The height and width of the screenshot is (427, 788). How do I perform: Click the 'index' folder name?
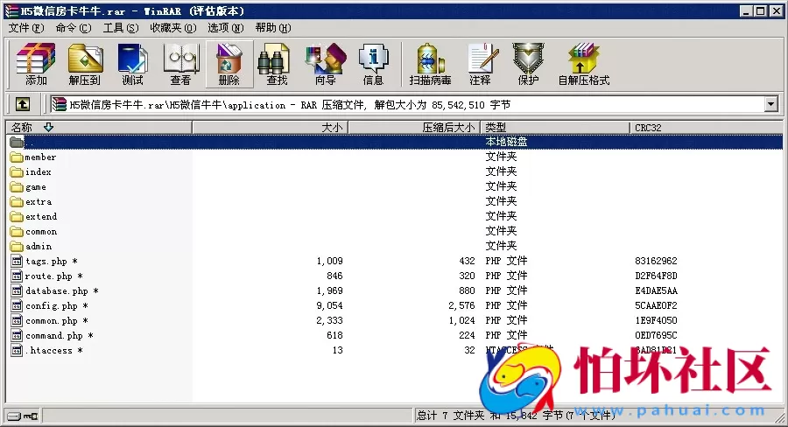(39, 171)
